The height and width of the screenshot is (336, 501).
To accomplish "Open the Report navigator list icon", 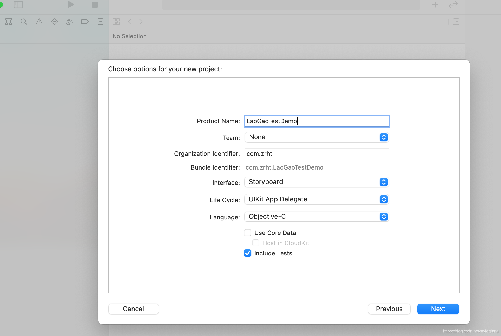I will coord(100,22).
